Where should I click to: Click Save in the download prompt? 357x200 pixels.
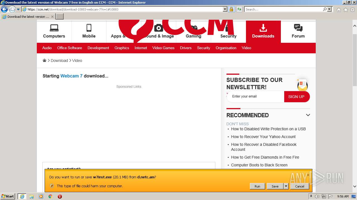(275, 186)
